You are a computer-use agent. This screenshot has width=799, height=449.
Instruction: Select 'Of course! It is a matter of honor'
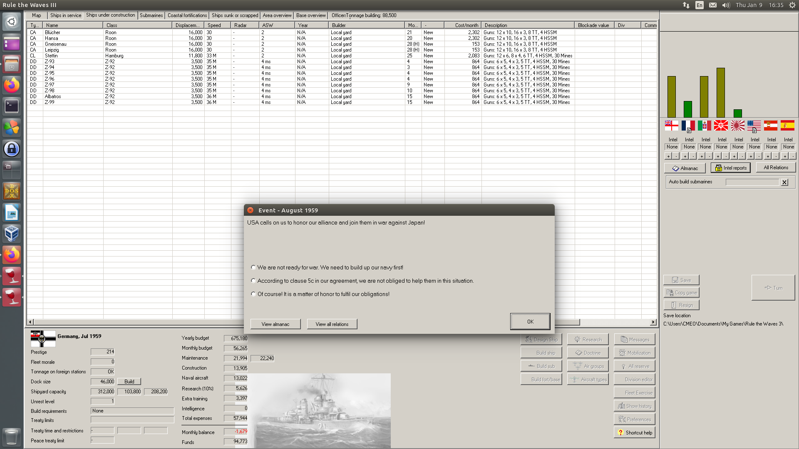click(253, 294)
